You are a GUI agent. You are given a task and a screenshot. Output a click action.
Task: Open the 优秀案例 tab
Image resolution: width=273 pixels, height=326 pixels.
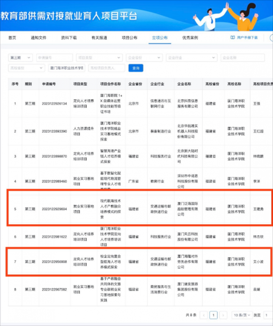[190, 38]
